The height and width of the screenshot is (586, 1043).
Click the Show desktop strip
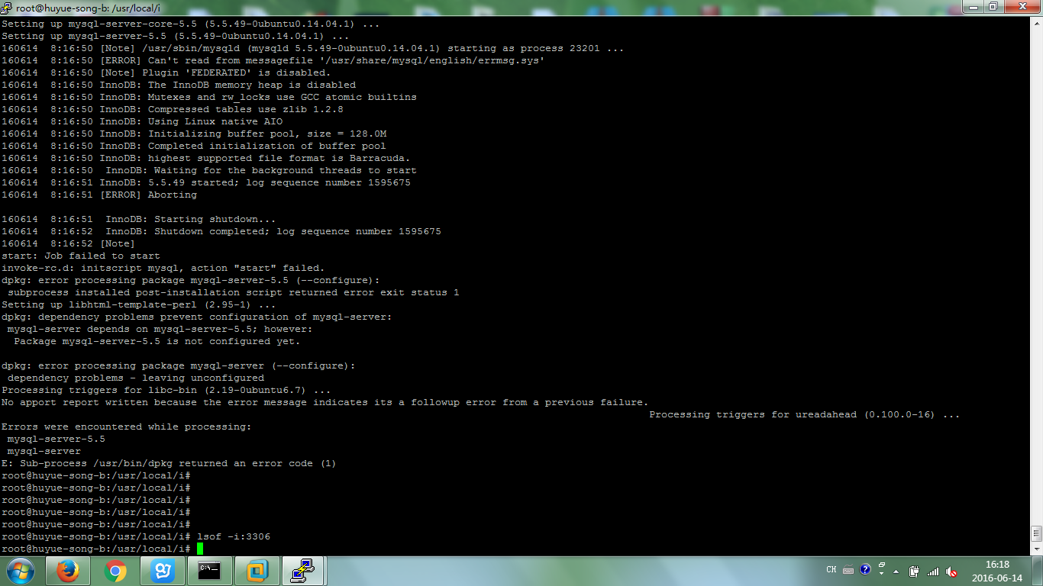click(x=1038, y=571)
